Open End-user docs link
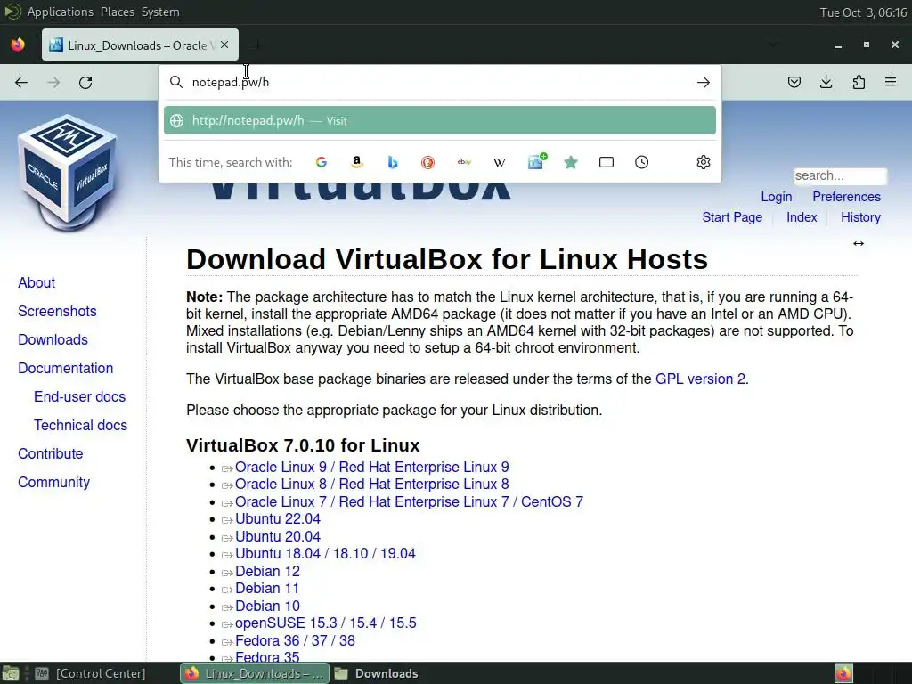Viewport: 912px width, 684px height. pos(79,396)
